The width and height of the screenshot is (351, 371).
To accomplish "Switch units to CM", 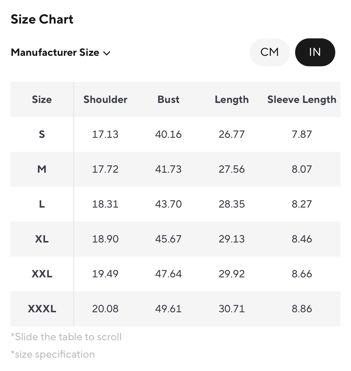I will click(x=270, y=52).
